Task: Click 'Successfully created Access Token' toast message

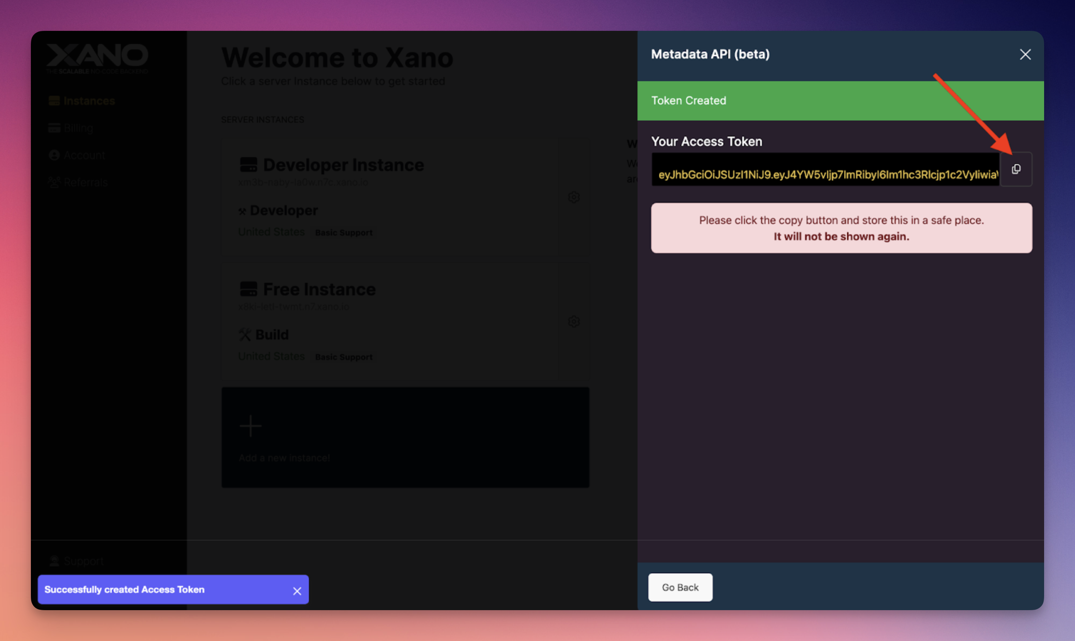Action: point(125,590)
